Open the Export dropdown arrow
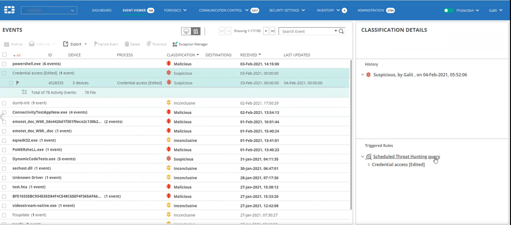This screenshot has width=511, height=225. pos(86,44)
